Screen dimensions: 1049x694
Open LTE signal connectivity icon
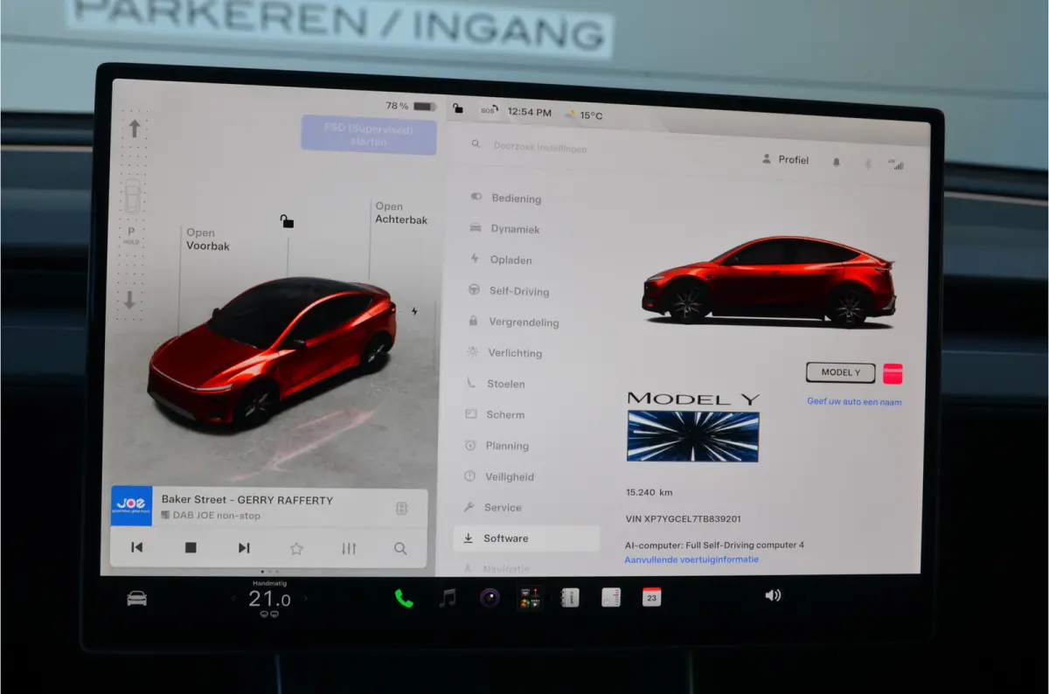coord(895,163)
